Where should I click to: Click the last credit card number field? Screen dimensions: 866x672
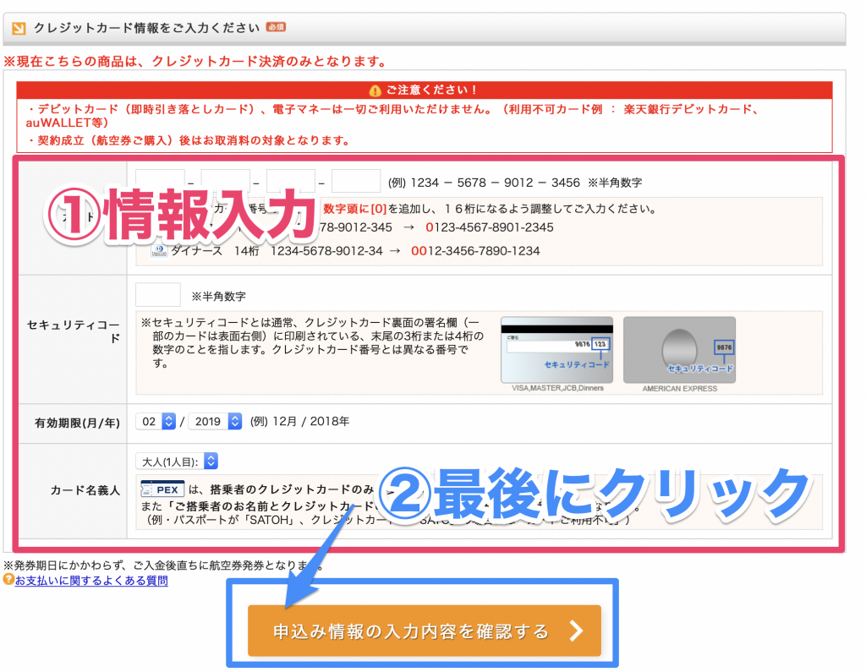(x=355, y=180)
